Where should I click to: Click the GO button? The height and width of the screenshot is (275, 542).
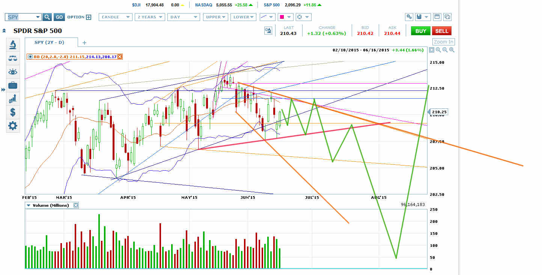[59, 17]
